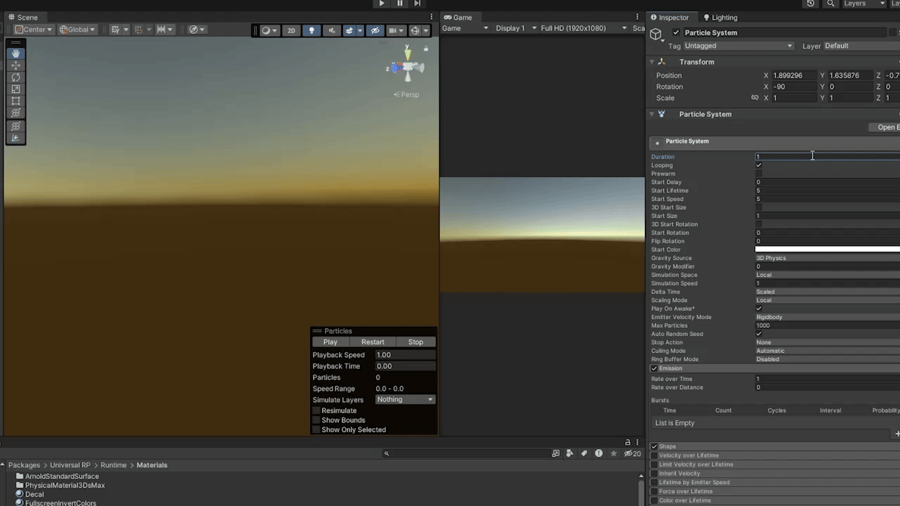This screenshot has width=900, height=506.
Task: Click the scene orientation gizmo
Action: (406, 67)
